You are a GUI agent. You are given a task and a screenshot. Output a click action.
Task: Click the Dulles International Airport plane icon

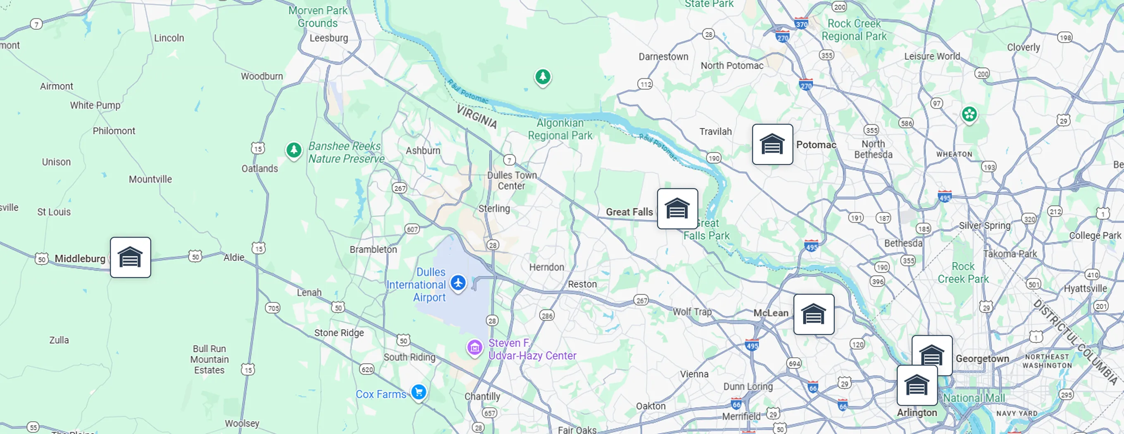[458, 283]
